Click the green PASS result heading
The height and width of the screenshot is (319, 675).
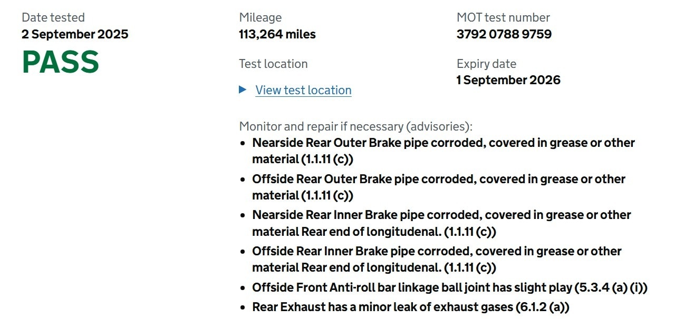60,62
